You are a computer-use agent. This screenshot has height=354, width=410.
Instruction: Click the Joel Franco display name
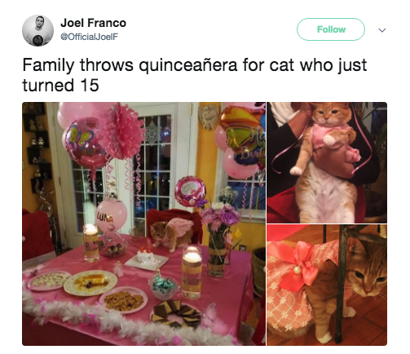click(93, 23)
